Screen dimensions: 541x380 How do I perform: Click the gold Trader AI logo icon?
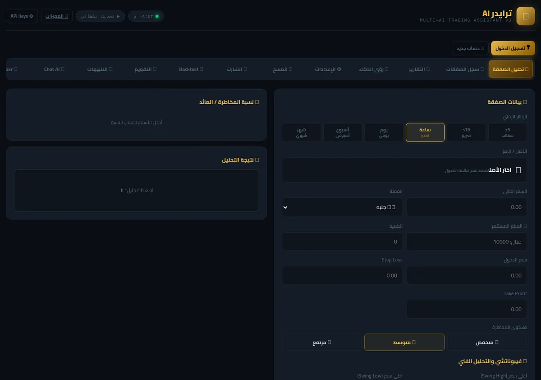[525, 16]
